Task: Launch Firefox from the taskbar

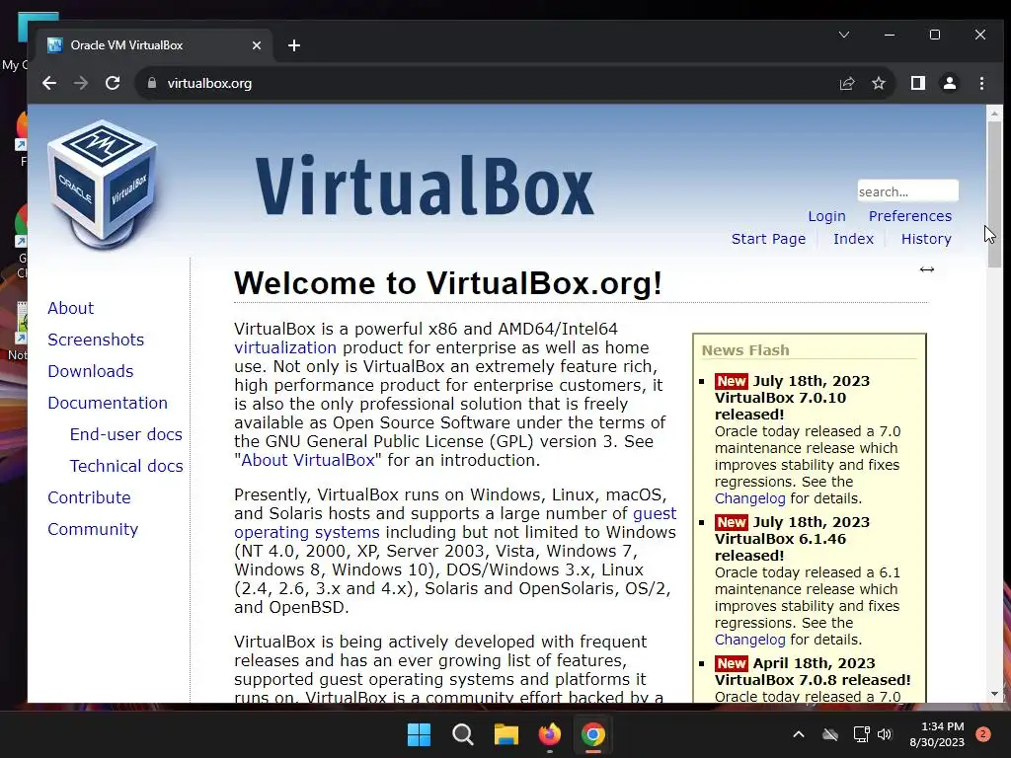Action: 549,734
